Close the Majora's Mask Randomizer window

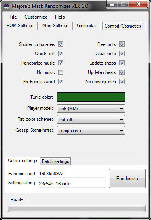click(138, 4)
